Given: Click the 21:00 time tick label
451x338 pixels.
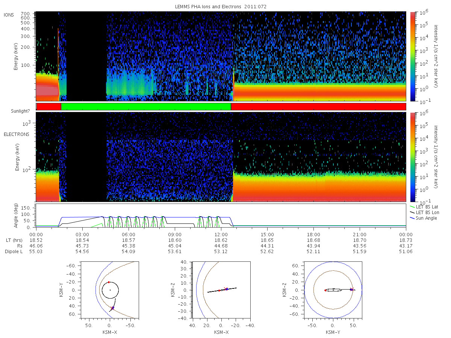Looking at the screenshot, I should tap(360, 234).
